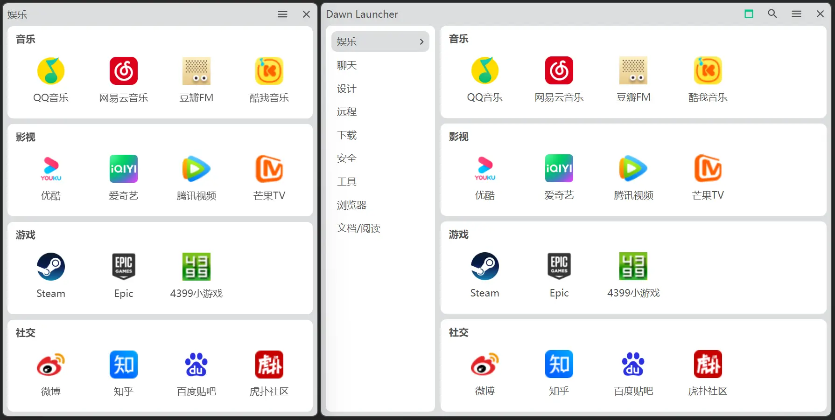835x420 pixels.
Task: Click 社交 section heading in Dawn Launcher
Action: coord(458,332)
